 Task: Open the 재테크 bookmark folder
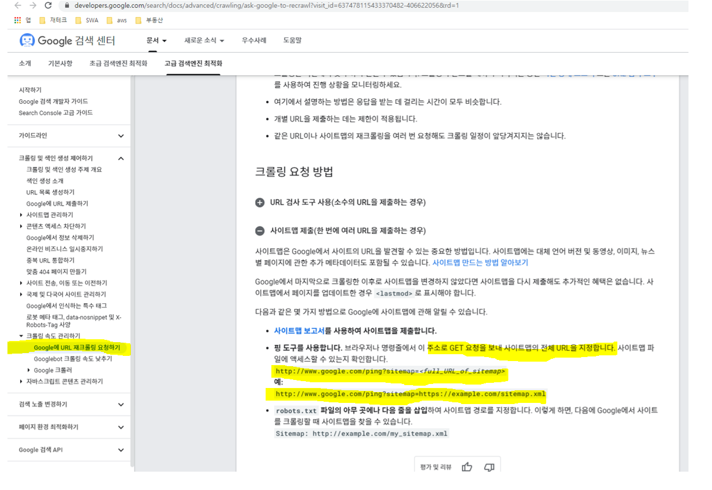tap(53, 20)
